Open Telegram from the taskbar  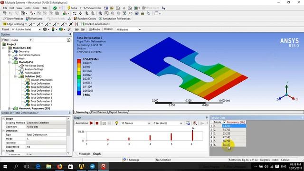[93, 167]
